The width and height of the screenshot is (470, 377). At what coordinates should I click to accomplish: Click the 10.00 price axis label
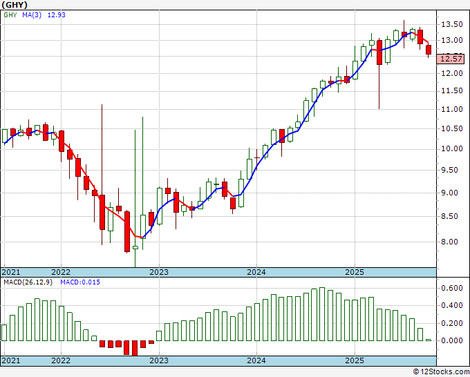pyautogui.click(x=452, y=149)
